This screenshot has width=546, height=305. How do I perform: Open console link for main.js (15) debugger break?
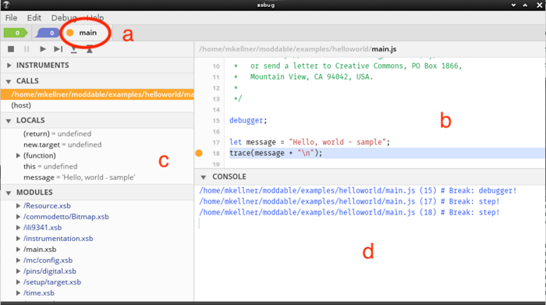coord(357,191)
